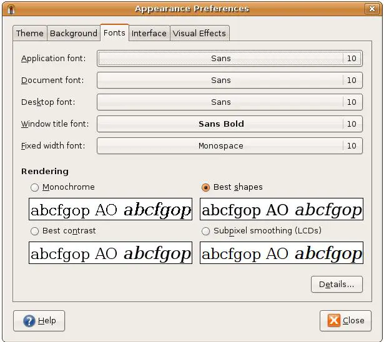Click the Fixed width font label
The image size is (384, 342).
(53, 145)
